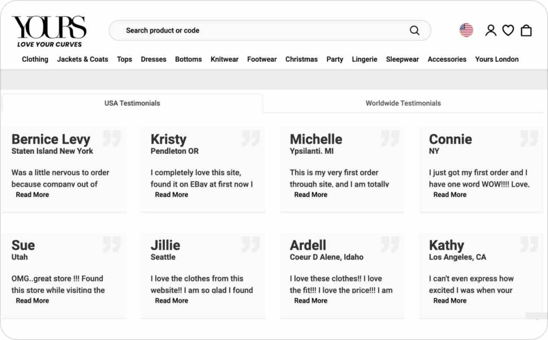Click the Yours Love Your Curves logo
This screenshot has width=548, height=340.
[x=49, y=31]
